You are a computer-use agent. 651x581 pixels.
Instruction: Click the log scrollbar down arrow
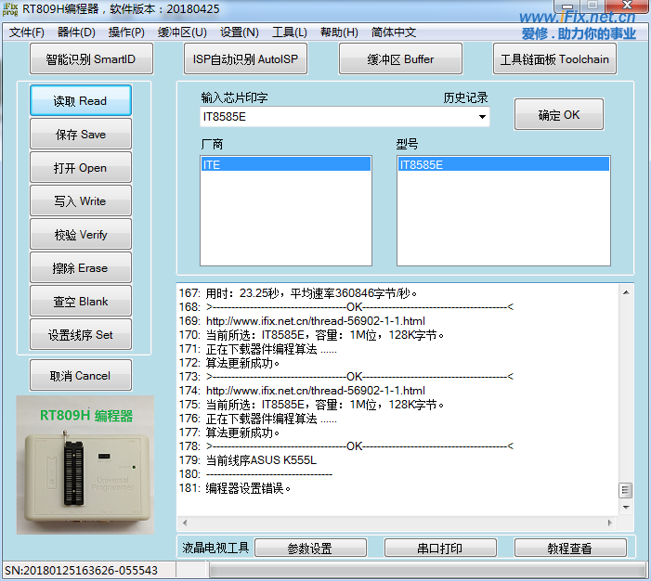point(626,507)
